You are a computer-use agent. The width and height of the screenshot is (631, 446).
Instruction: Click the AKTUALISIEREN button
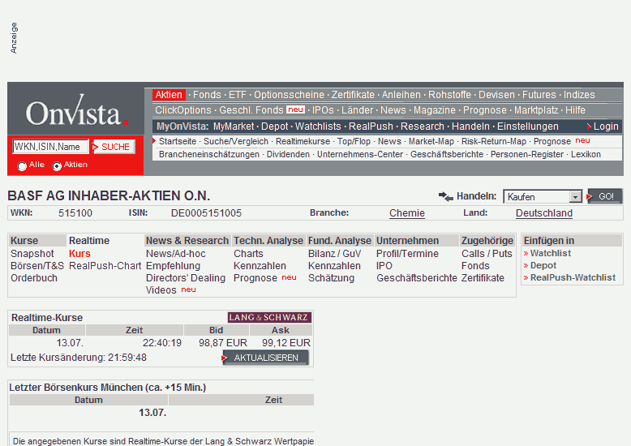(x=265, y=358)
